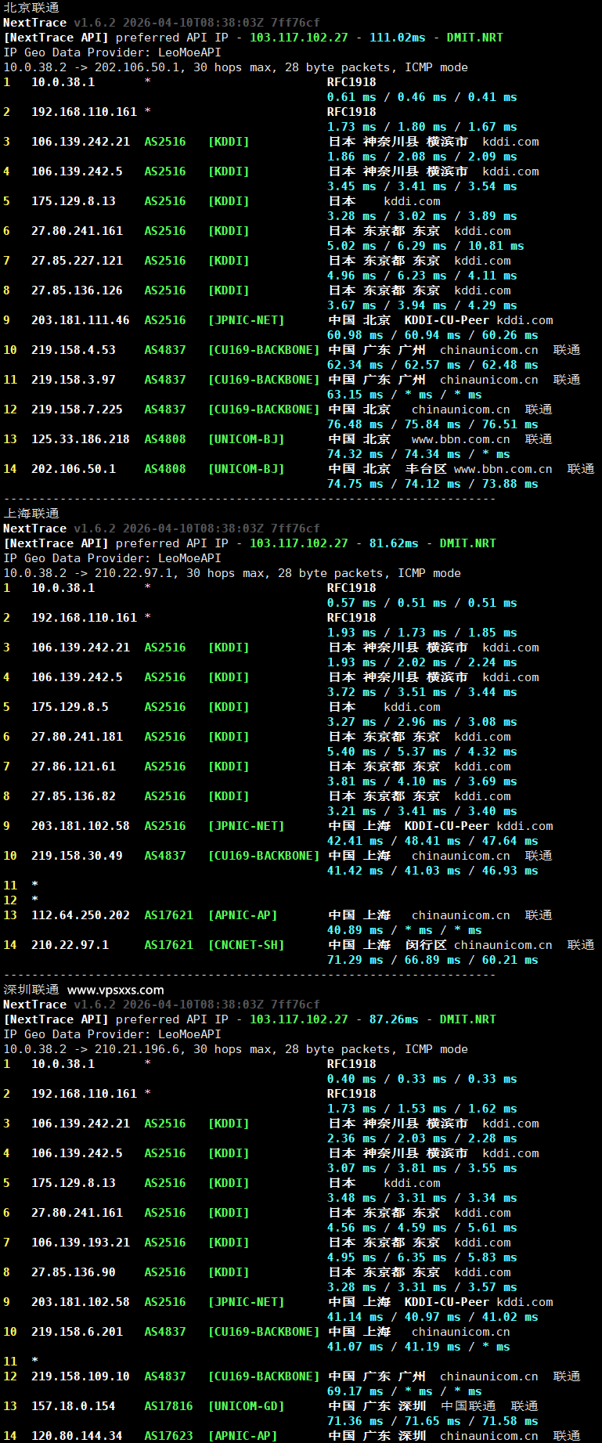The image size is (602, 1443).
Task: Select the [UNICOM-GD] network tag
Action: [x=246, y=1406]
